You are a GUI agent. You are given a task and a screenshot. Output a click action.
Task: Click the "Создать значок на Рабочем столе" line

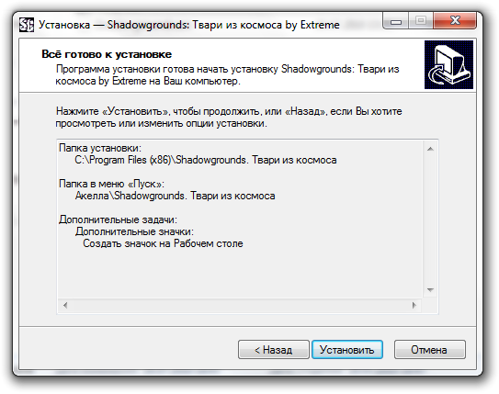coord(163,243)
